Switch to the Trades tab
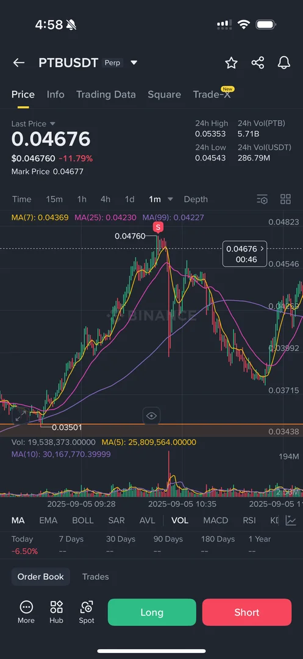This screenshot has width=303, height=659. tap(95, 577)
